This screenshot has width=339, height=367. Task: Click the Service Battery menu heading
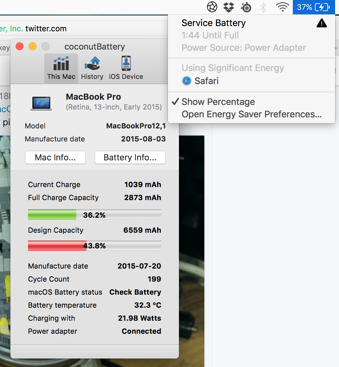coord(213,23)
